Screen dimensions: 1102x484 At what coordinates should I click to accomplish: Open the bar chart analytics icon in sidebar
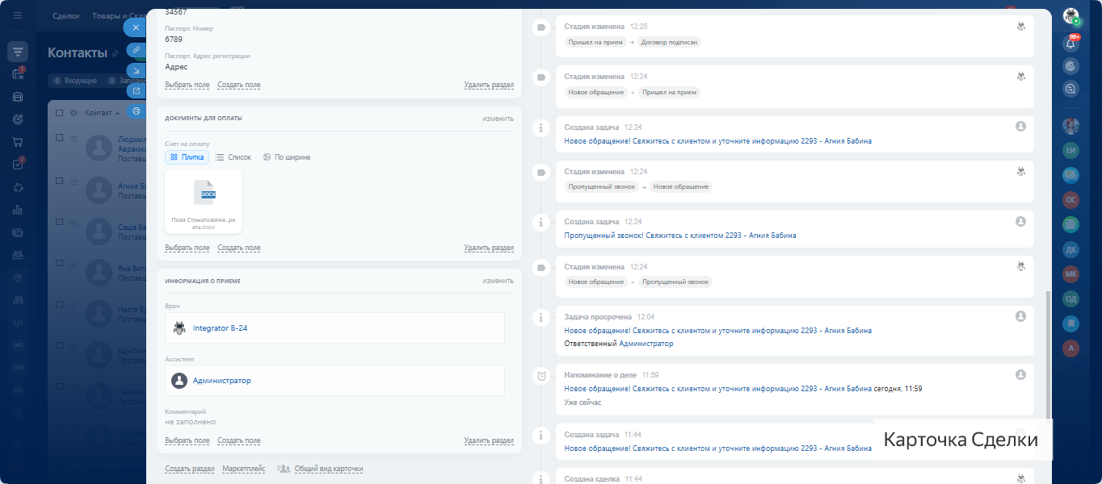18,210
